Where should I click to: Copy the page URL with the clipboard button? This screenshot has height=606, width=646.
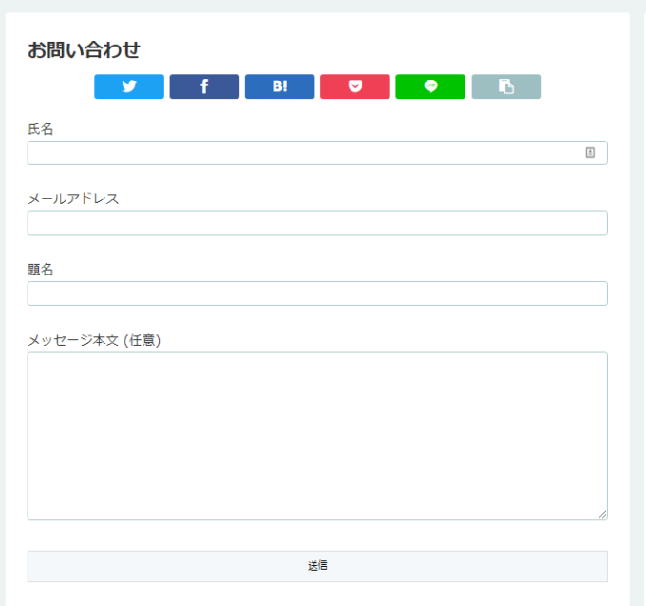506,86
